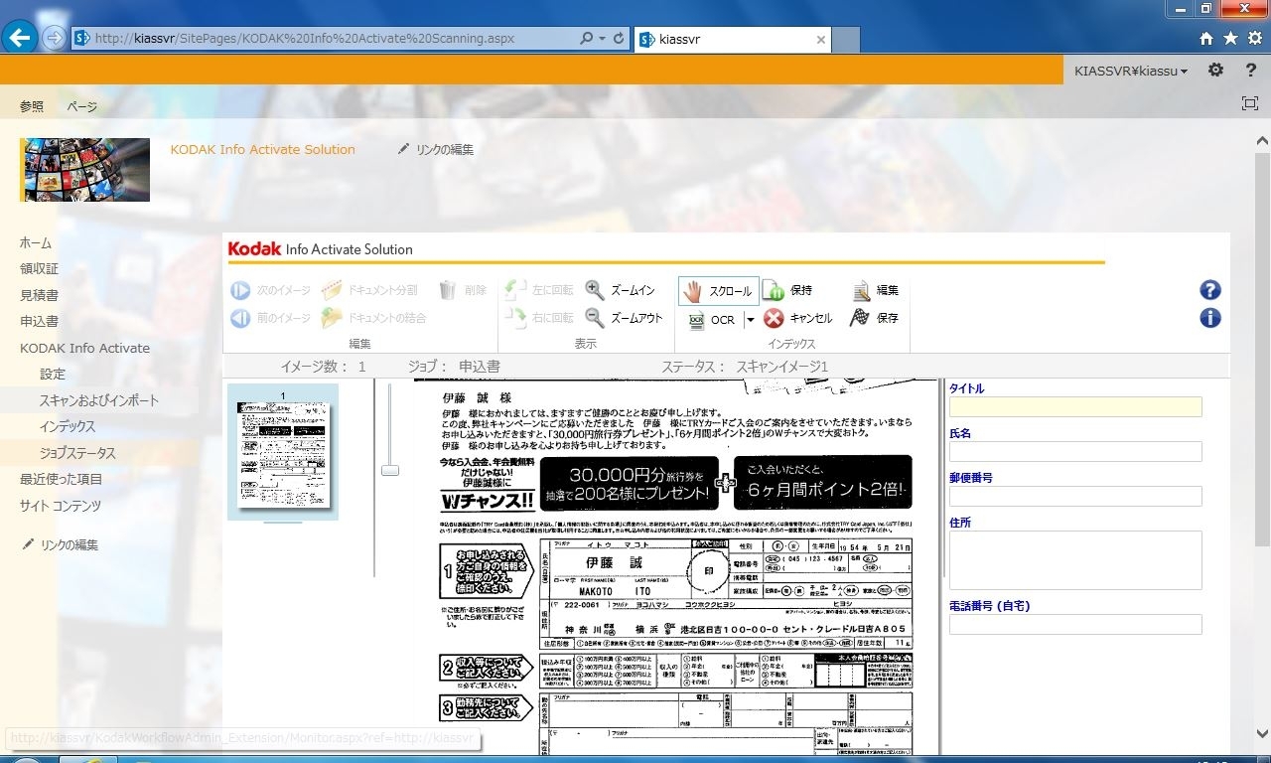Open the browser home icon
Image resolution: width=1271 pixels, height=763 pixels.
pos(1206,39)
